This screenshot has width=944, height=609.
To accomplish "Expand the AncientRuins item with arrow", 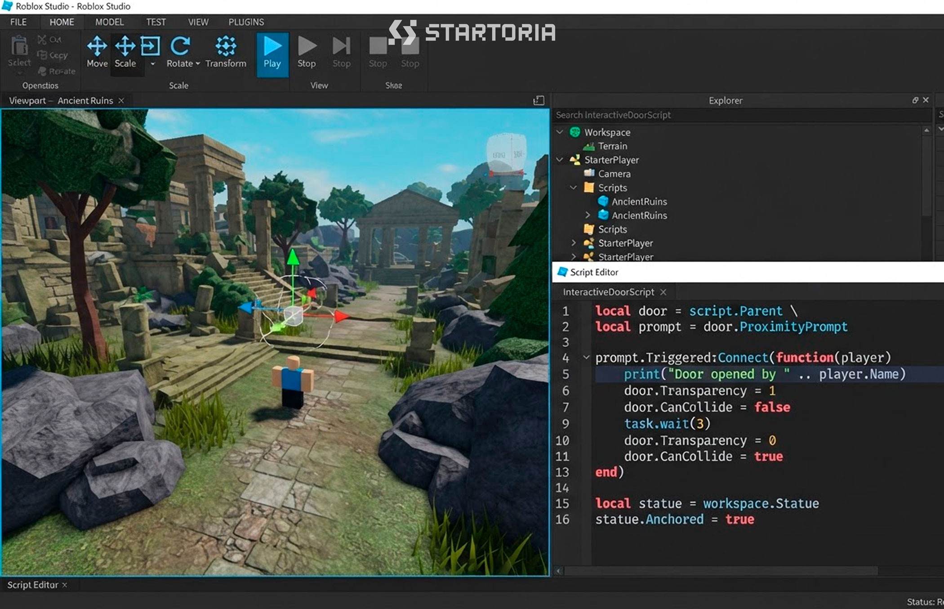I will point(588,215).
